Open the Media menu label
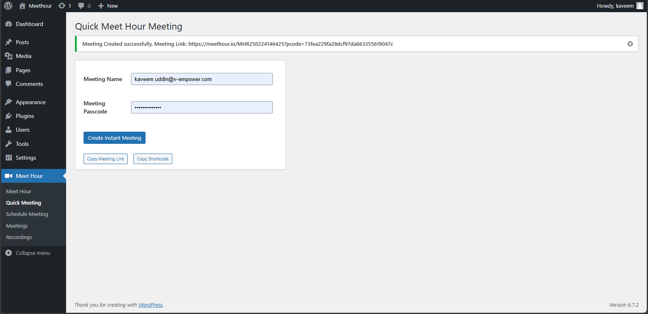 [x=24, y=56]
